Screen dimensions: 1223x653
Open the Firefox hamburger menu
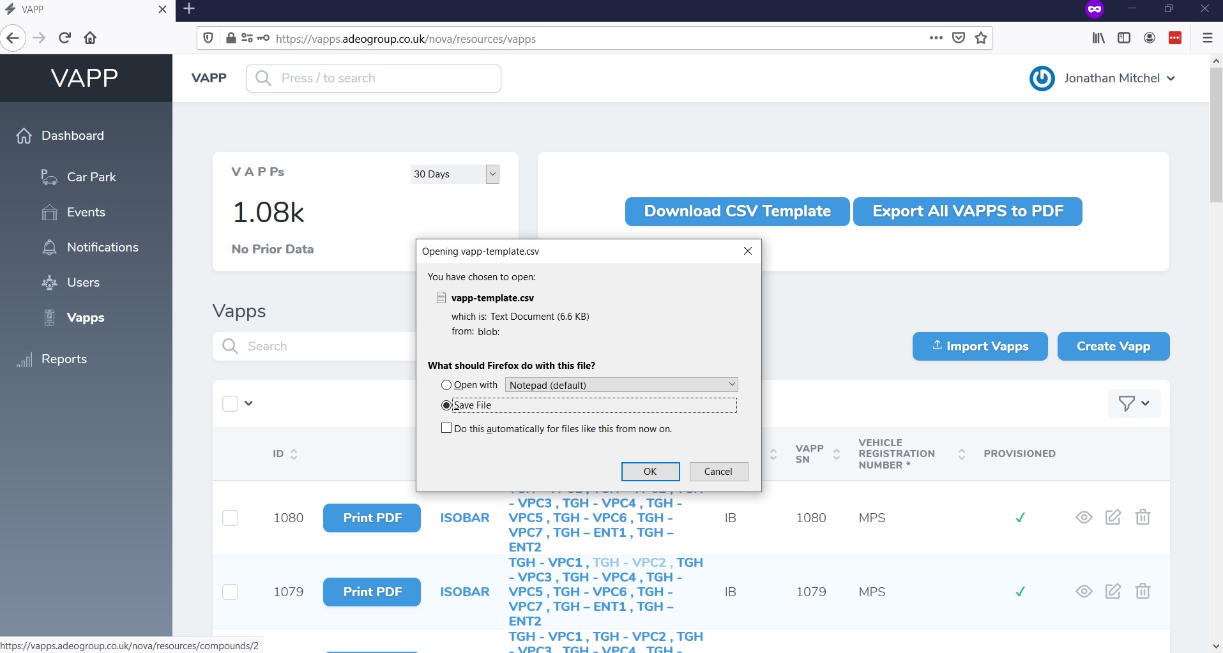tap(1207, 38)
